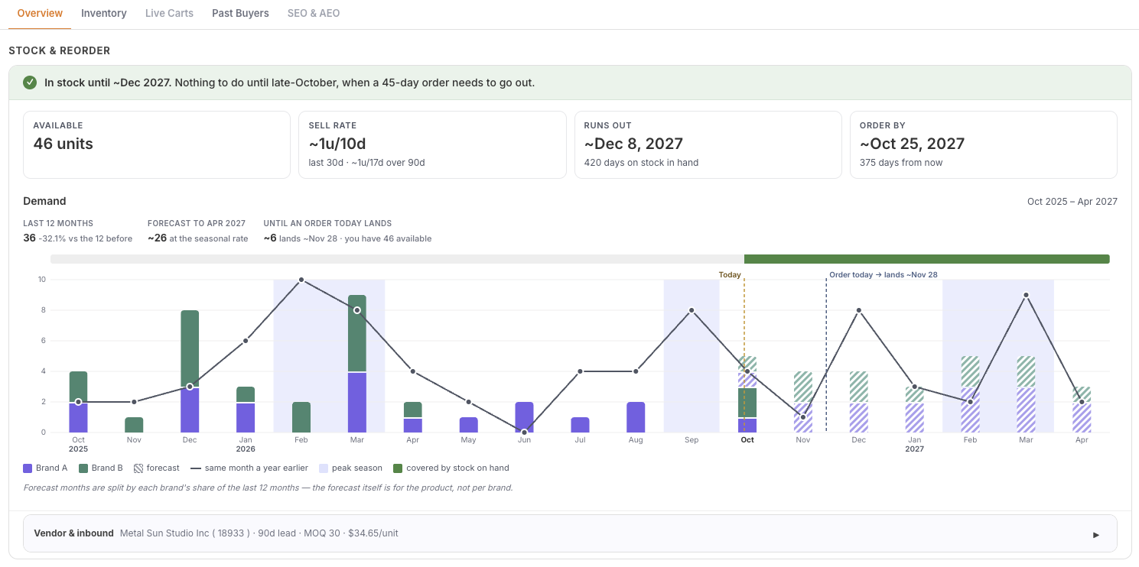Go to the Past Buyers tab
Image resolution: width=1139 pixels, height=567 pixels.
coord(240,13)
